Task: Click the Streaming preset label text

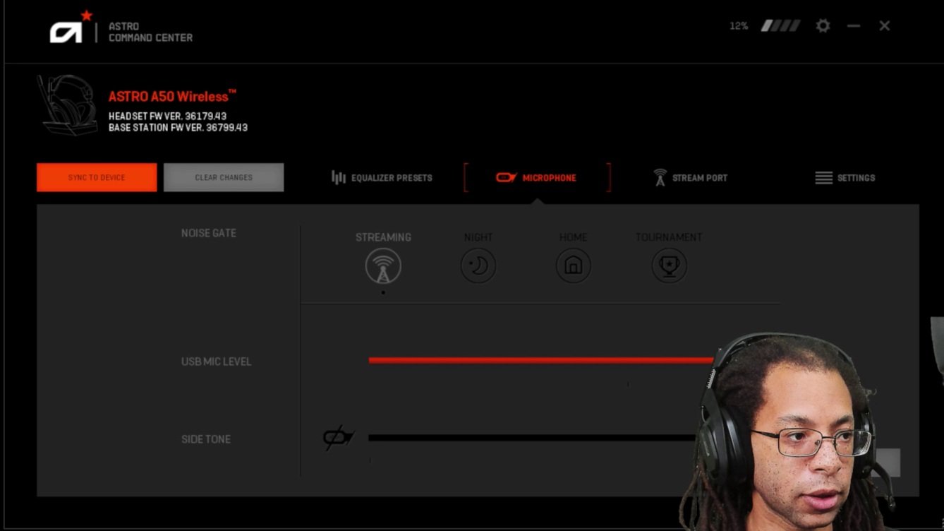Action: 383,237
